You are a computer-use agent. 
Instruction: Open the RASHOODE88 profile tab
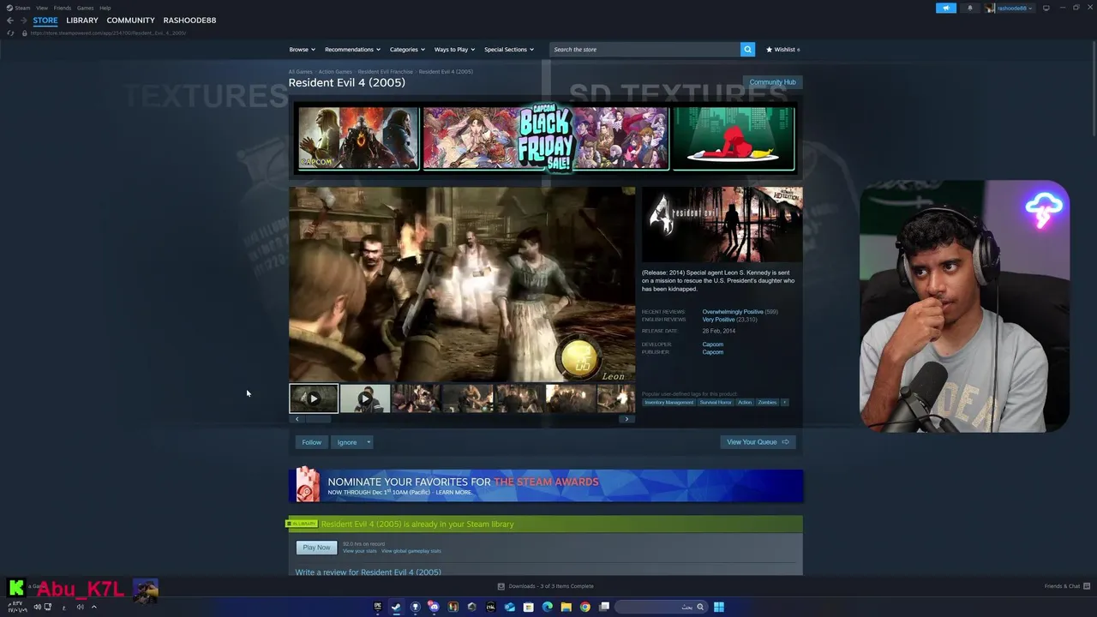[x=189, y=20]
